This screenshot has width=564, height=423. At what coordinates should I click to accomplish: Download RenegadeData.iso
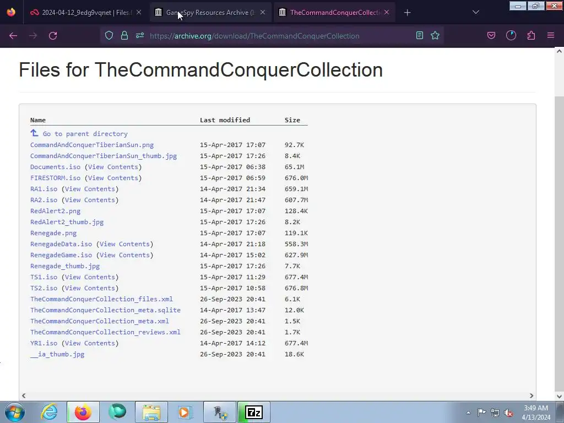[x=61, y=244]
